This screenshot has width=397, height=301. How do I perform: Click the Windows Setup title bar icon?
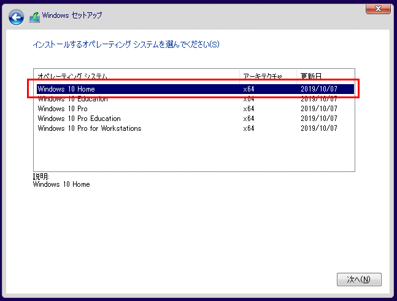tap(36, 16)
